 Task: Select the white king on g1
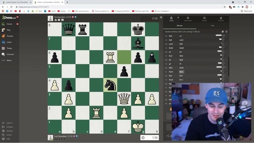(138, 127)
